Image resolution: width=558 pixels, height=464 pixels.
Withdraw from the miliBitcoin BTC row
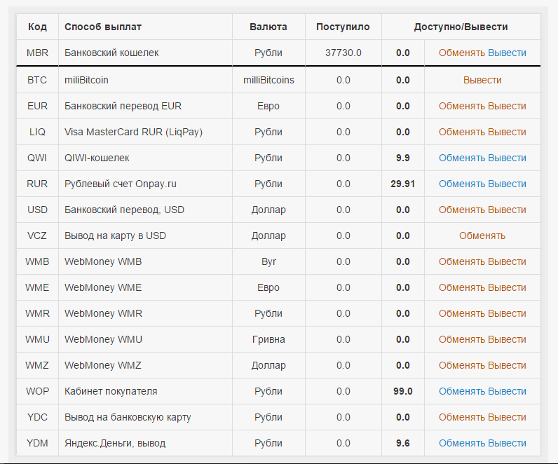(482, 80)
